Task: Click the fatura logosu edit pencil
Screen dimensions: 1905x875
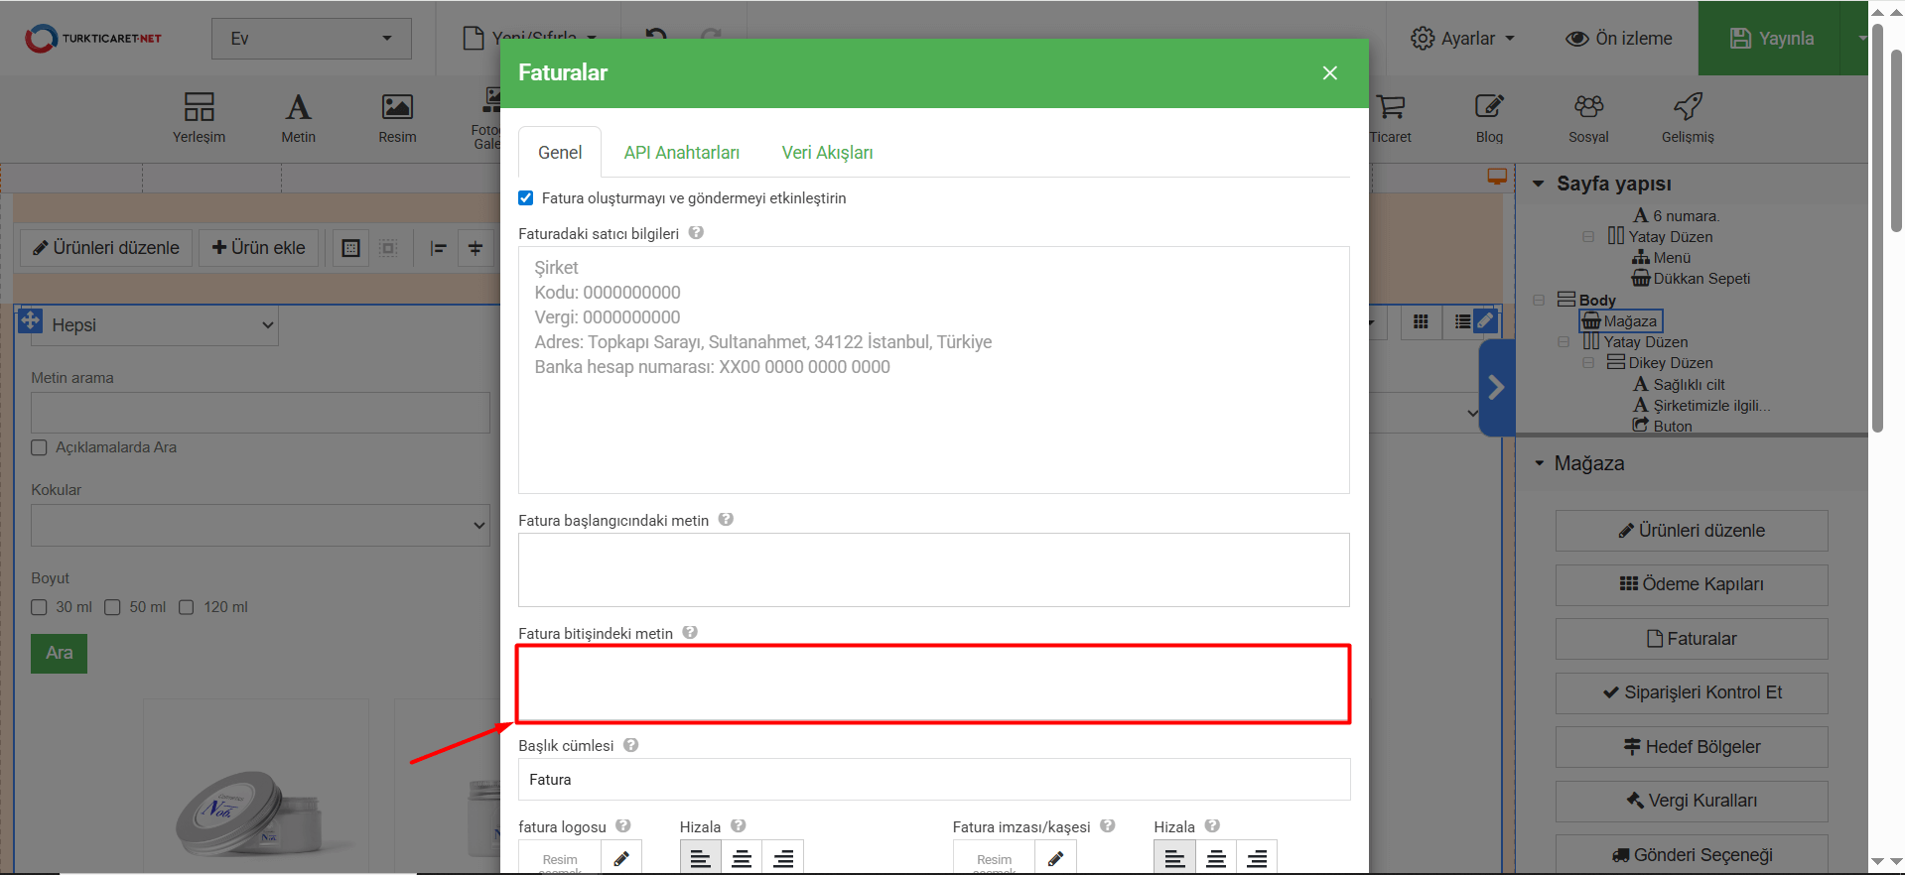Action: tap(621, 858)
